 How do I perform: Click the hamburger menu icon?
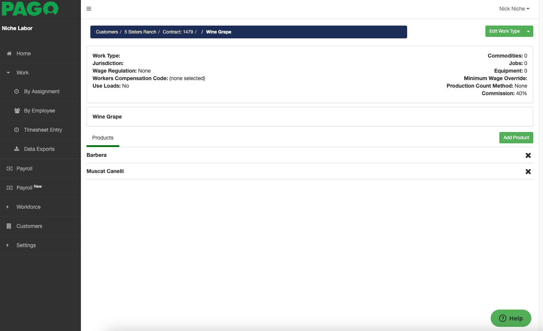tap(89, 9)
